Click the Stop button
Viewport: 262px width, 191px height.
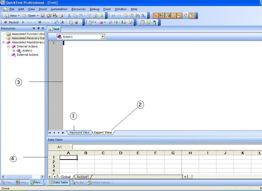point(44,22)
